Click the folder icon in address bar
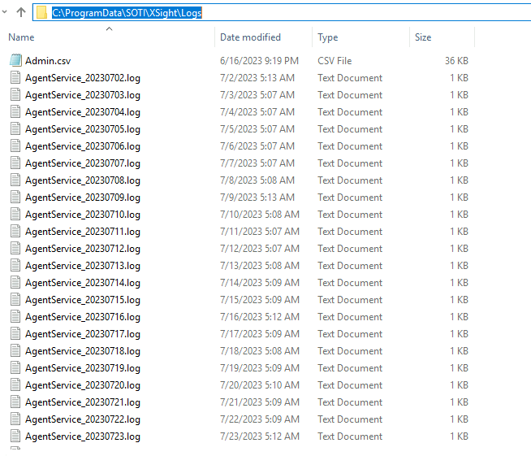531x456 pixels. 41,13
